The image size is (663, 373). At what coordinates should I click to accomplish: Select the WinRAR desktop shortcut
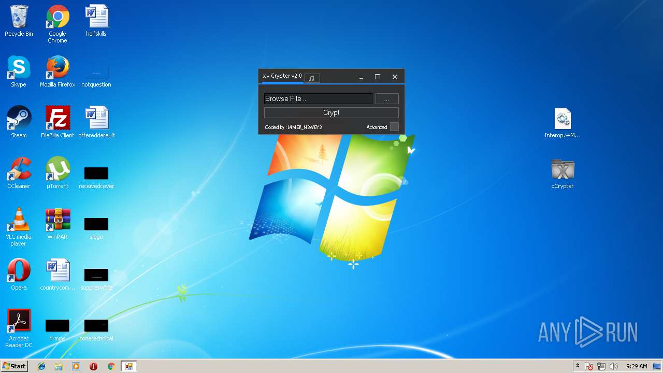57,224
